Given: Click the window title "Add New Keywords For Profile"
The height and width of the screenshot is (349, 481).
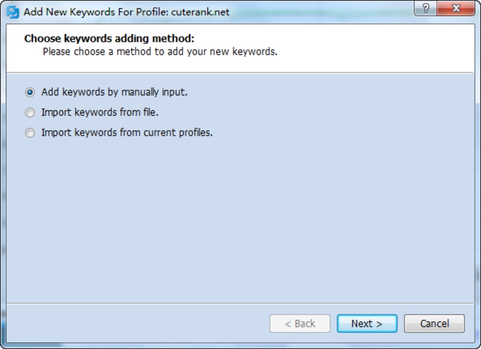Looking at the screenshot, I should [96, 12].
